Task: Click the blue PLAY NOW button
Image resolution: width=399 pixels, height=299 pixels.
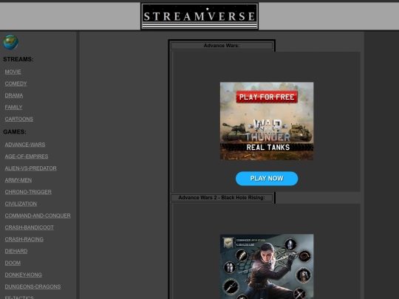Action: click(x=267, y=179)
